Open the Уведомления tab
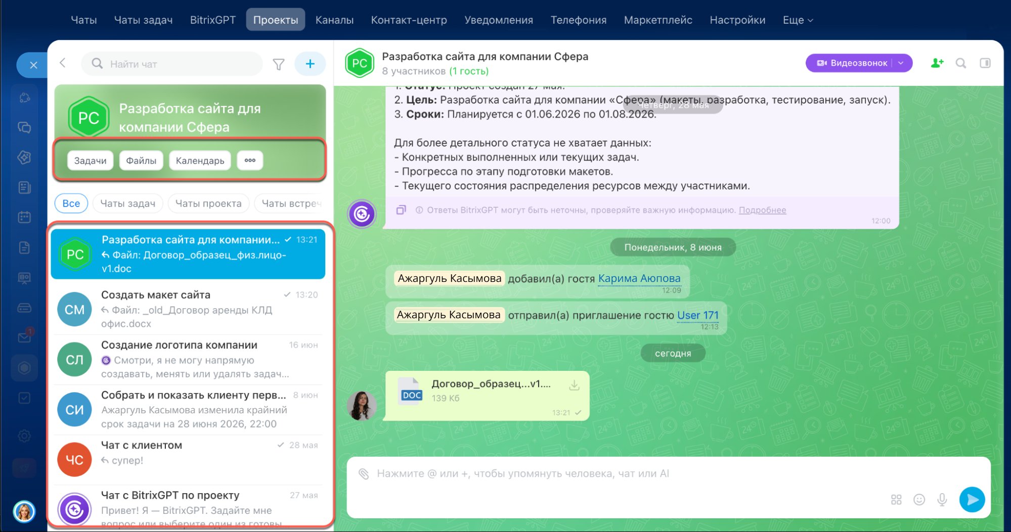Image resolution: width=1011 pixels, height=532 pixels. tap(499, 20)
